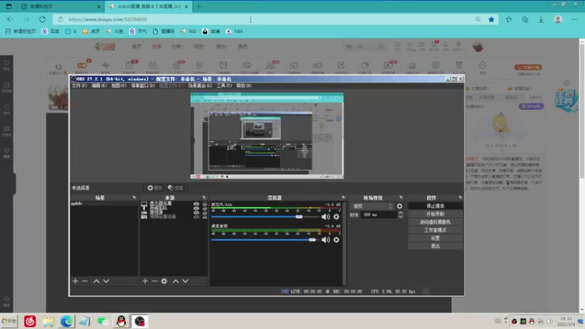Open the OBS 工具 menu
Image resolution: width=585 pixels, height=329 pixels.
tap(224, 86)
